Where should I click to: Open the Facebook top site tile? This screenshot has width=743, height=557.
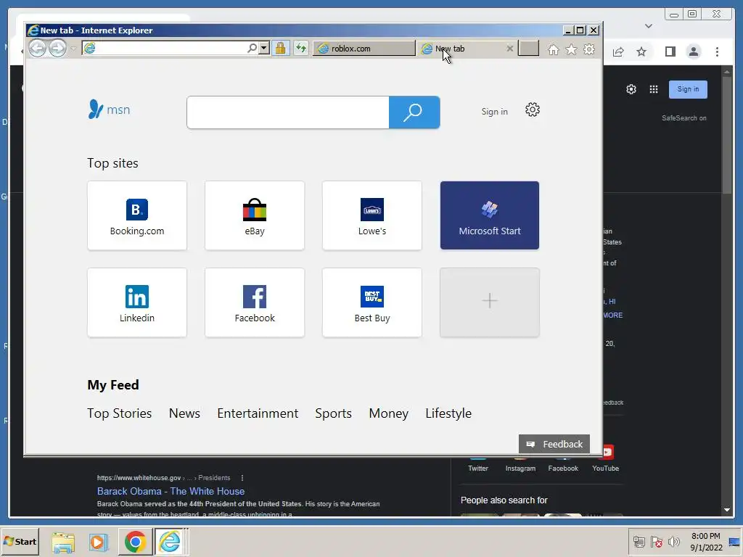click(x=255, y=302)
